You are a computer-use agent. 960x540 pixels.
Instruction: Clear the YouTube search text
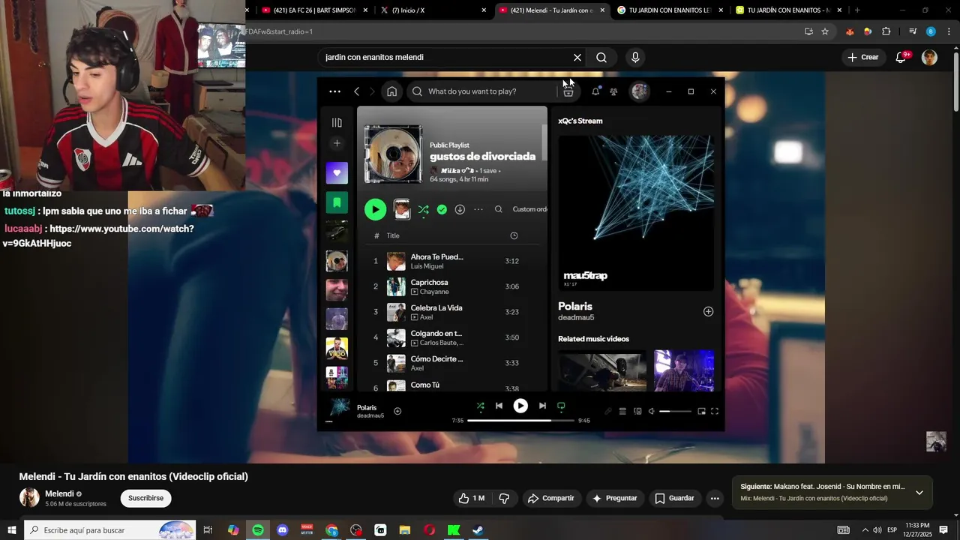[577, 58]
